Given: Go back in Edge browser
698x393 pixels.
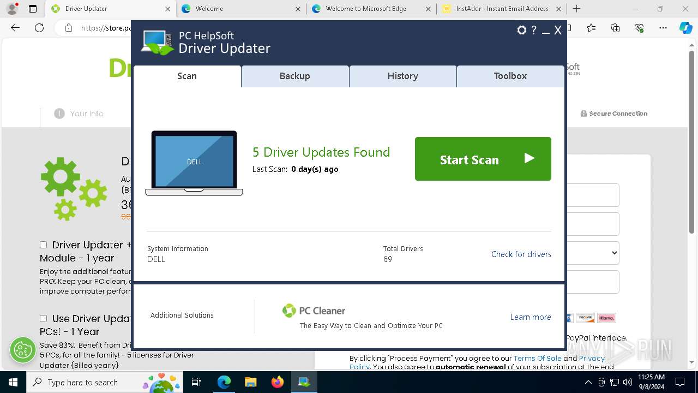Looking at the screenshot, I should 15,28.
